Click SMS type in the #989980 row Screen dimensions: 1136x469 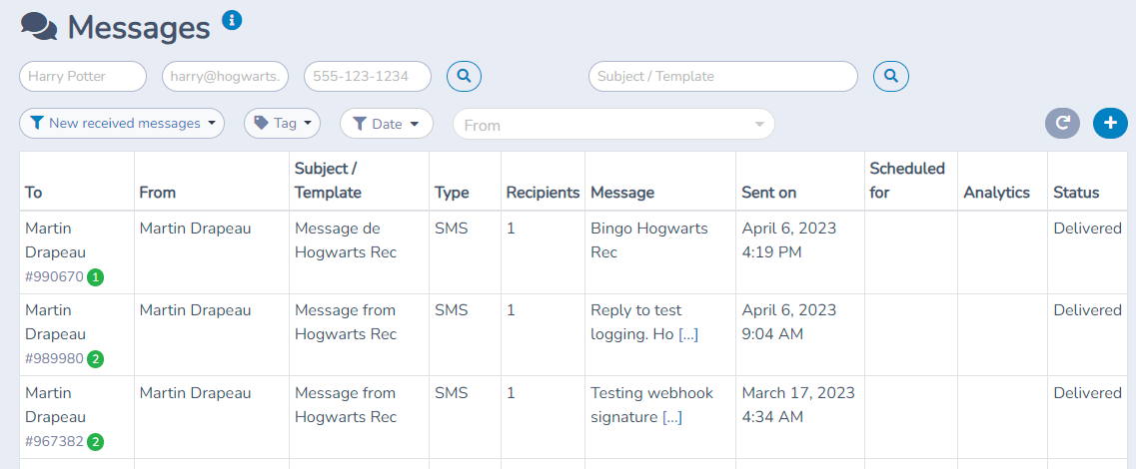click(452, 310)
